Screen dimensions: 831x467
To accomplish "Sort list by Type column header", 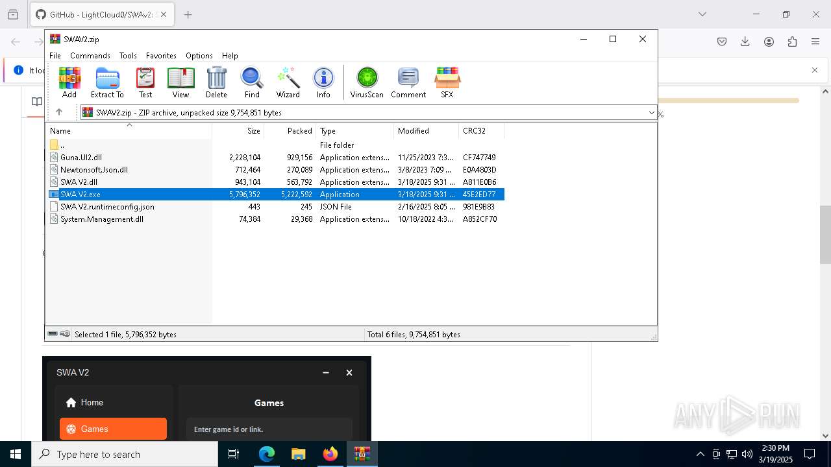I will point(355,130).
